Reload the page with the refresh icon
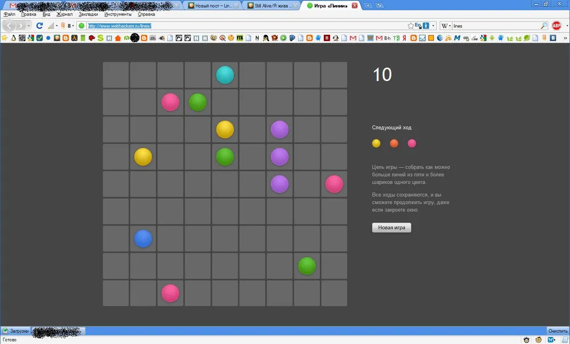The width and height of the screenshot is (570, 344). (39, 26)
